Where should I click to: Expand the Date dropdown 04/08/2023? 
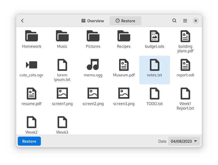[184, 141]
